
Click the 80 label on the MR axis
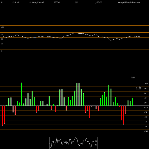145,89
